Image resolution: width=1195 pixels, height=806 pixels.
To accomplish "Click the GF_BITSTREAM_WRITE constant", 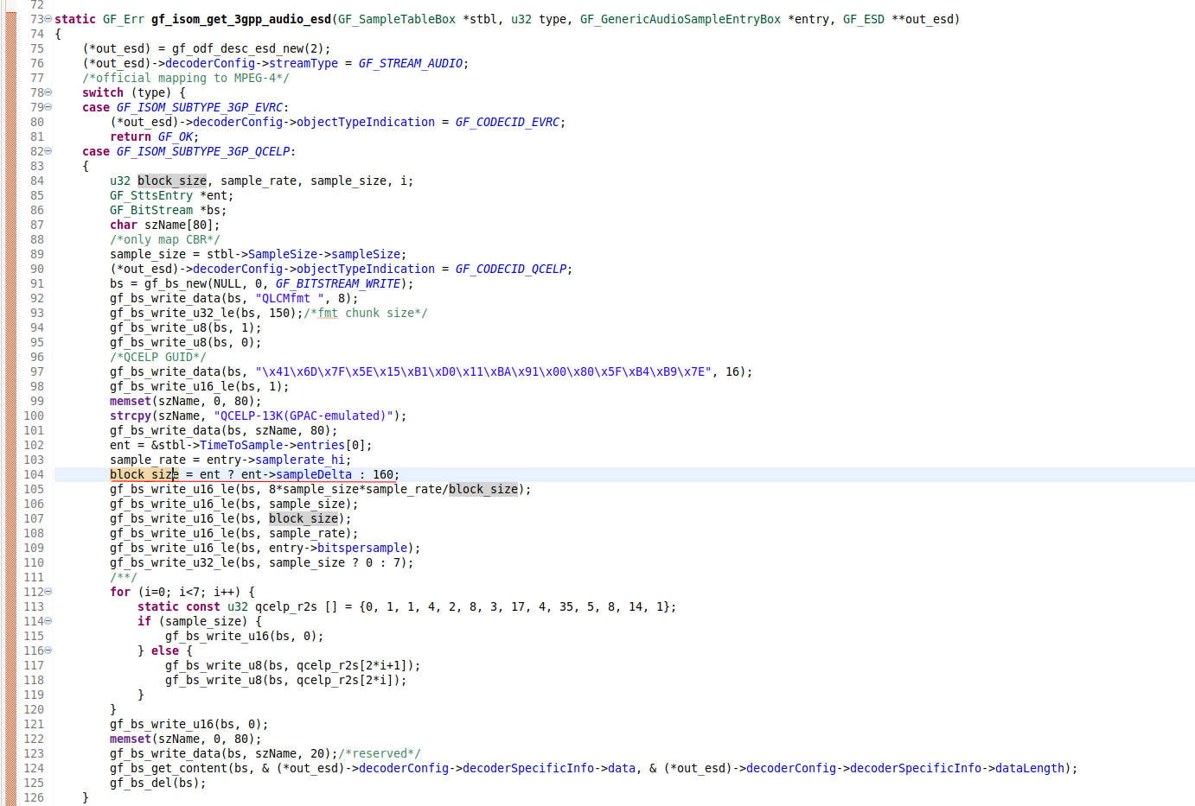I will [337, 283].
